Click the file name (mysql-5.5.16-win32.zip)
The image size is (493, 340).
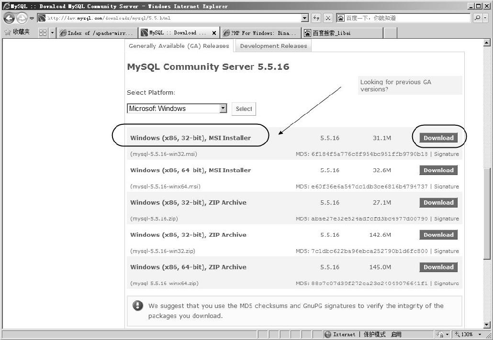pyautogui.click(x=163, y=251)
